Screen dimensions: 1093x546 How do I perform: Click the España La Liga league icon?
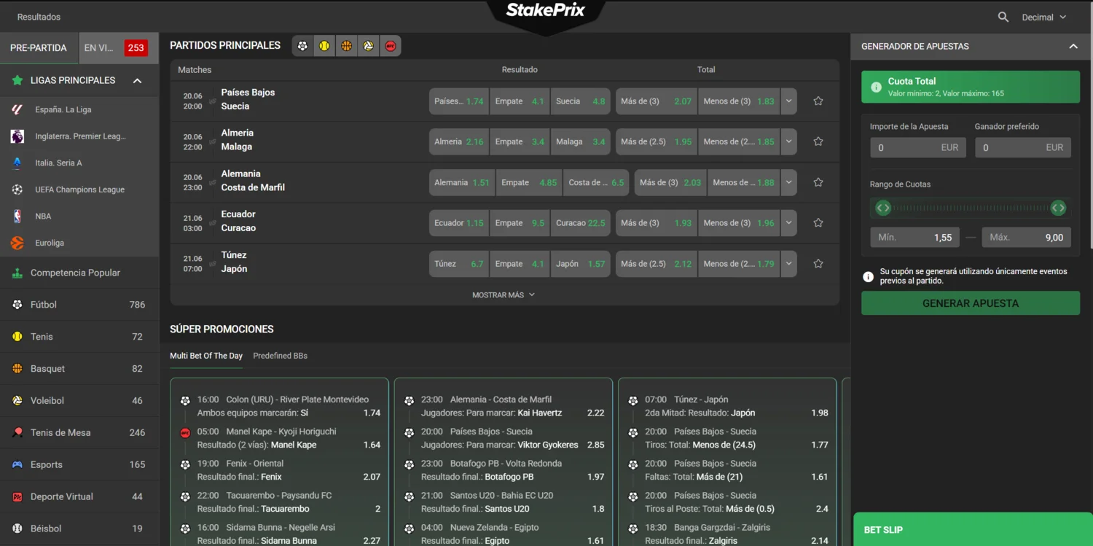pyautogui.click(x=17, y=109)
